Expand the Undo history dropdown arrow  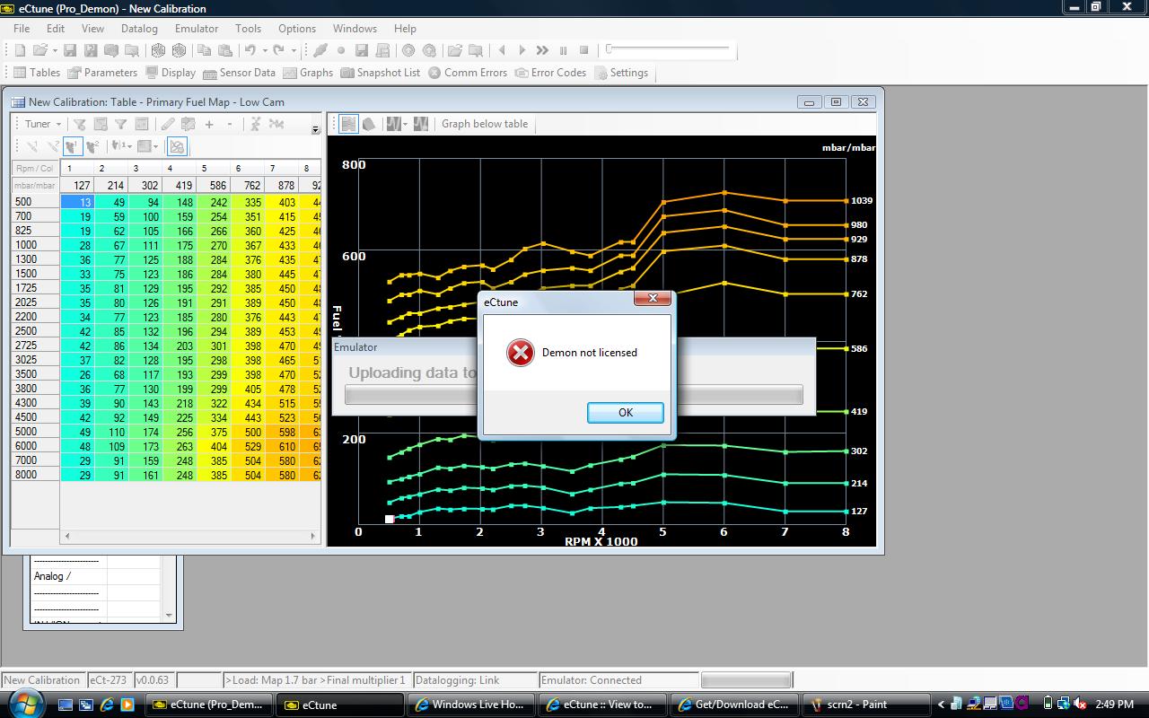click(265, 51)
